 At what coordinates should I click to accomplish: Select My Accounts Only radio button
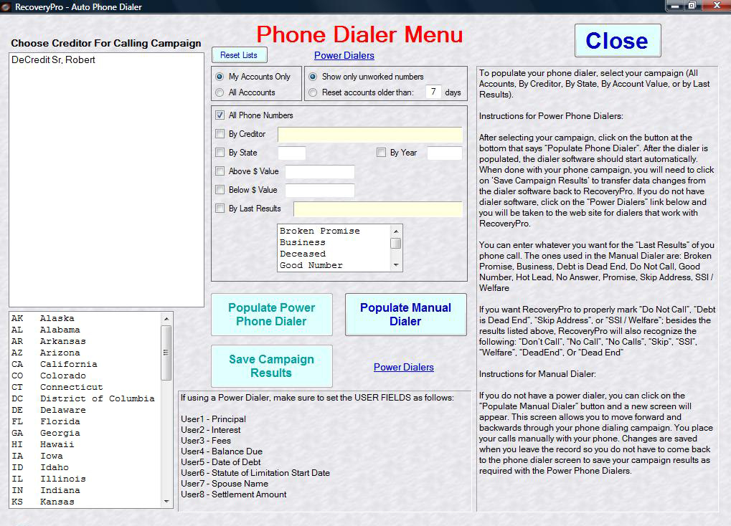(x=219, y=77)
